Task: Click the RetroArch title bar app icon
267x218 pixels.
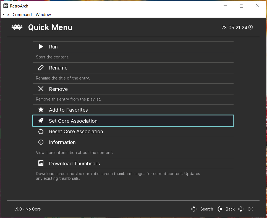Action: [x=6, y=6]
